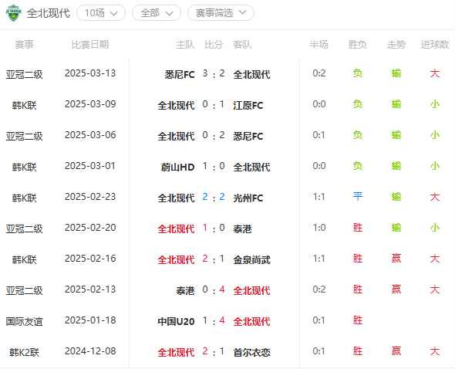
Task: Click the 全北现代 team name in header
Action: click(49, 13)
